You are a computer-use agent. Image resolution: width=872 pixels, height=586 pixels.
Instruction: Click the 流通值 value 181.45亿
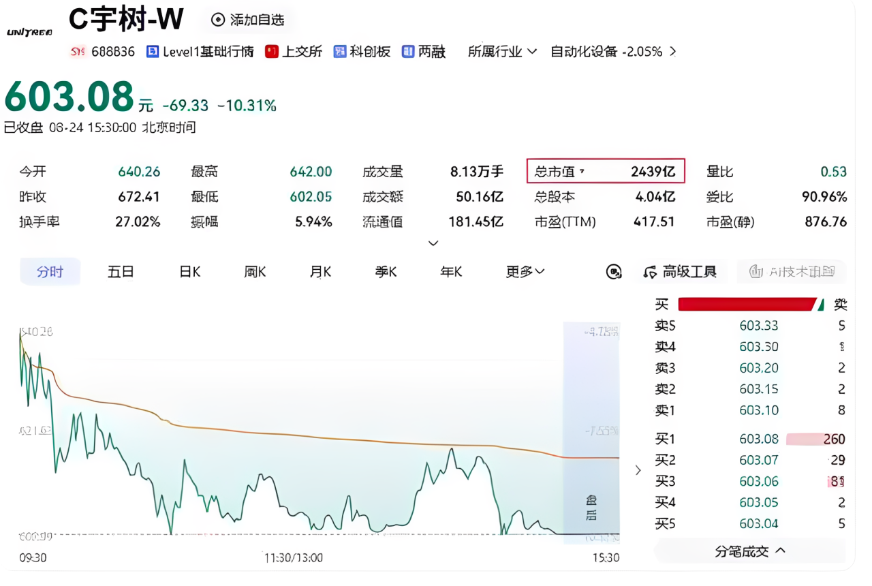(476, 221)
